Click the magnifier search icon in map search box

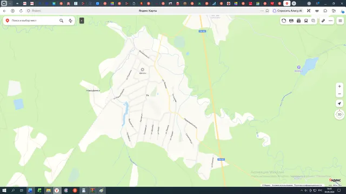(61, 20)
